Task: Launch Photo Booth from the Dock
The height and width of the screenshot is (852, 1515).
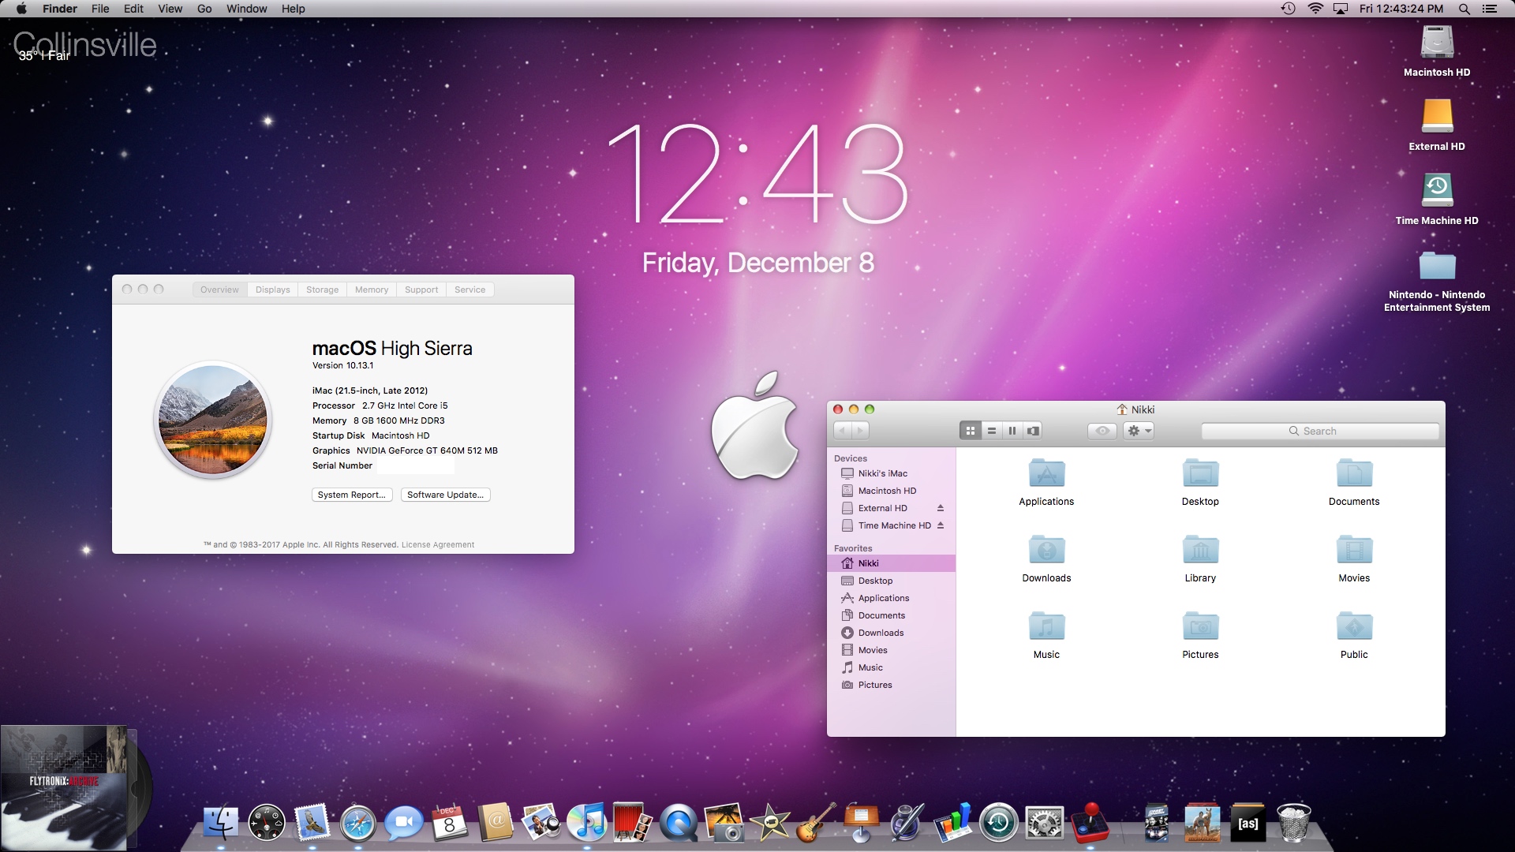Action: pos(633,823)
